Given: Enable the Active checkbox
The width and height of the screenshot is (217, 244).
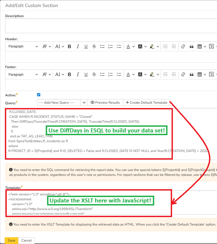Looking at the screenshot, I should (38, 95).
